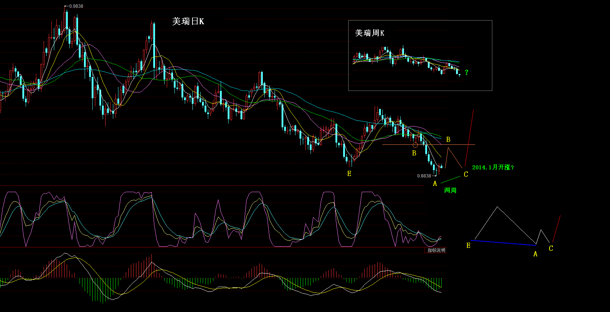This screenshot has width=610, height=312.
Task: Click the small circle marker on orange line
Action: pos(415,145)
